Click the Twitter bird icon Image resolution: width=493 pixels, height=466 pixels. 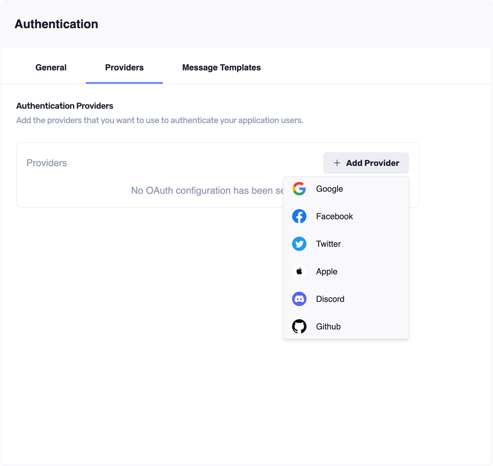299,244
